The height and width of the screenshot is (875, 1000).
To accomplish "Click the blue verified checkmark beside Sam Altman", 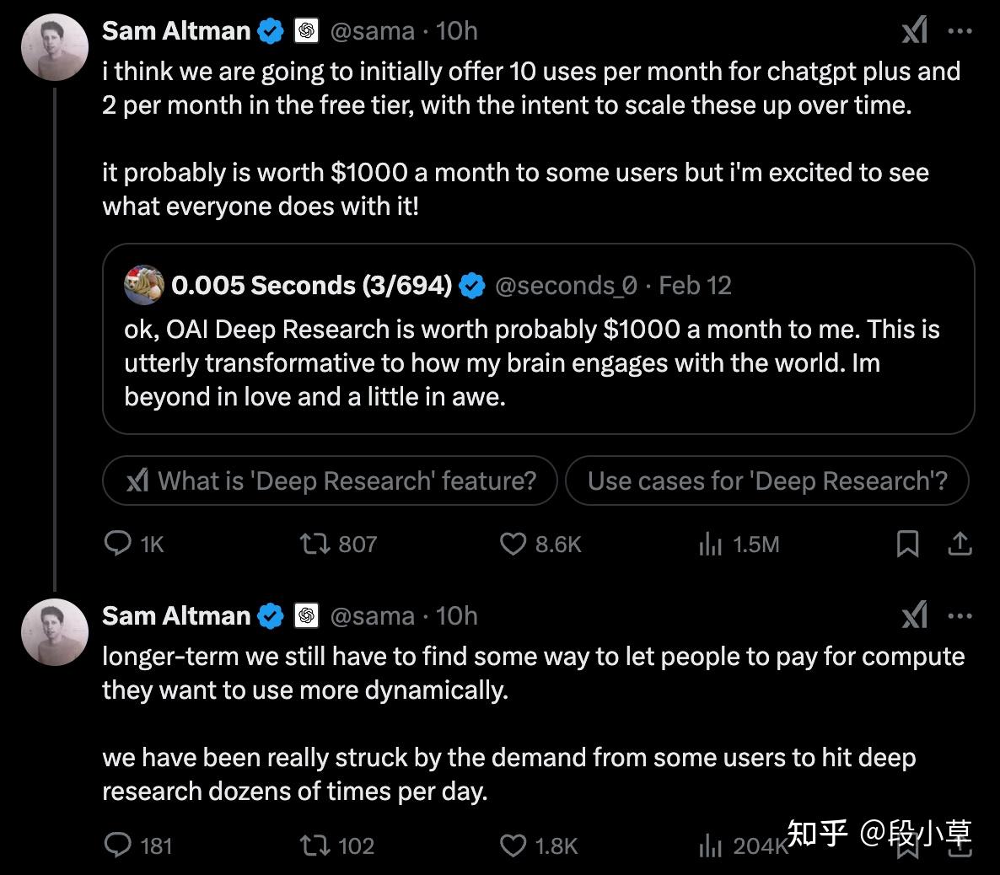I will tap(269, 30).
